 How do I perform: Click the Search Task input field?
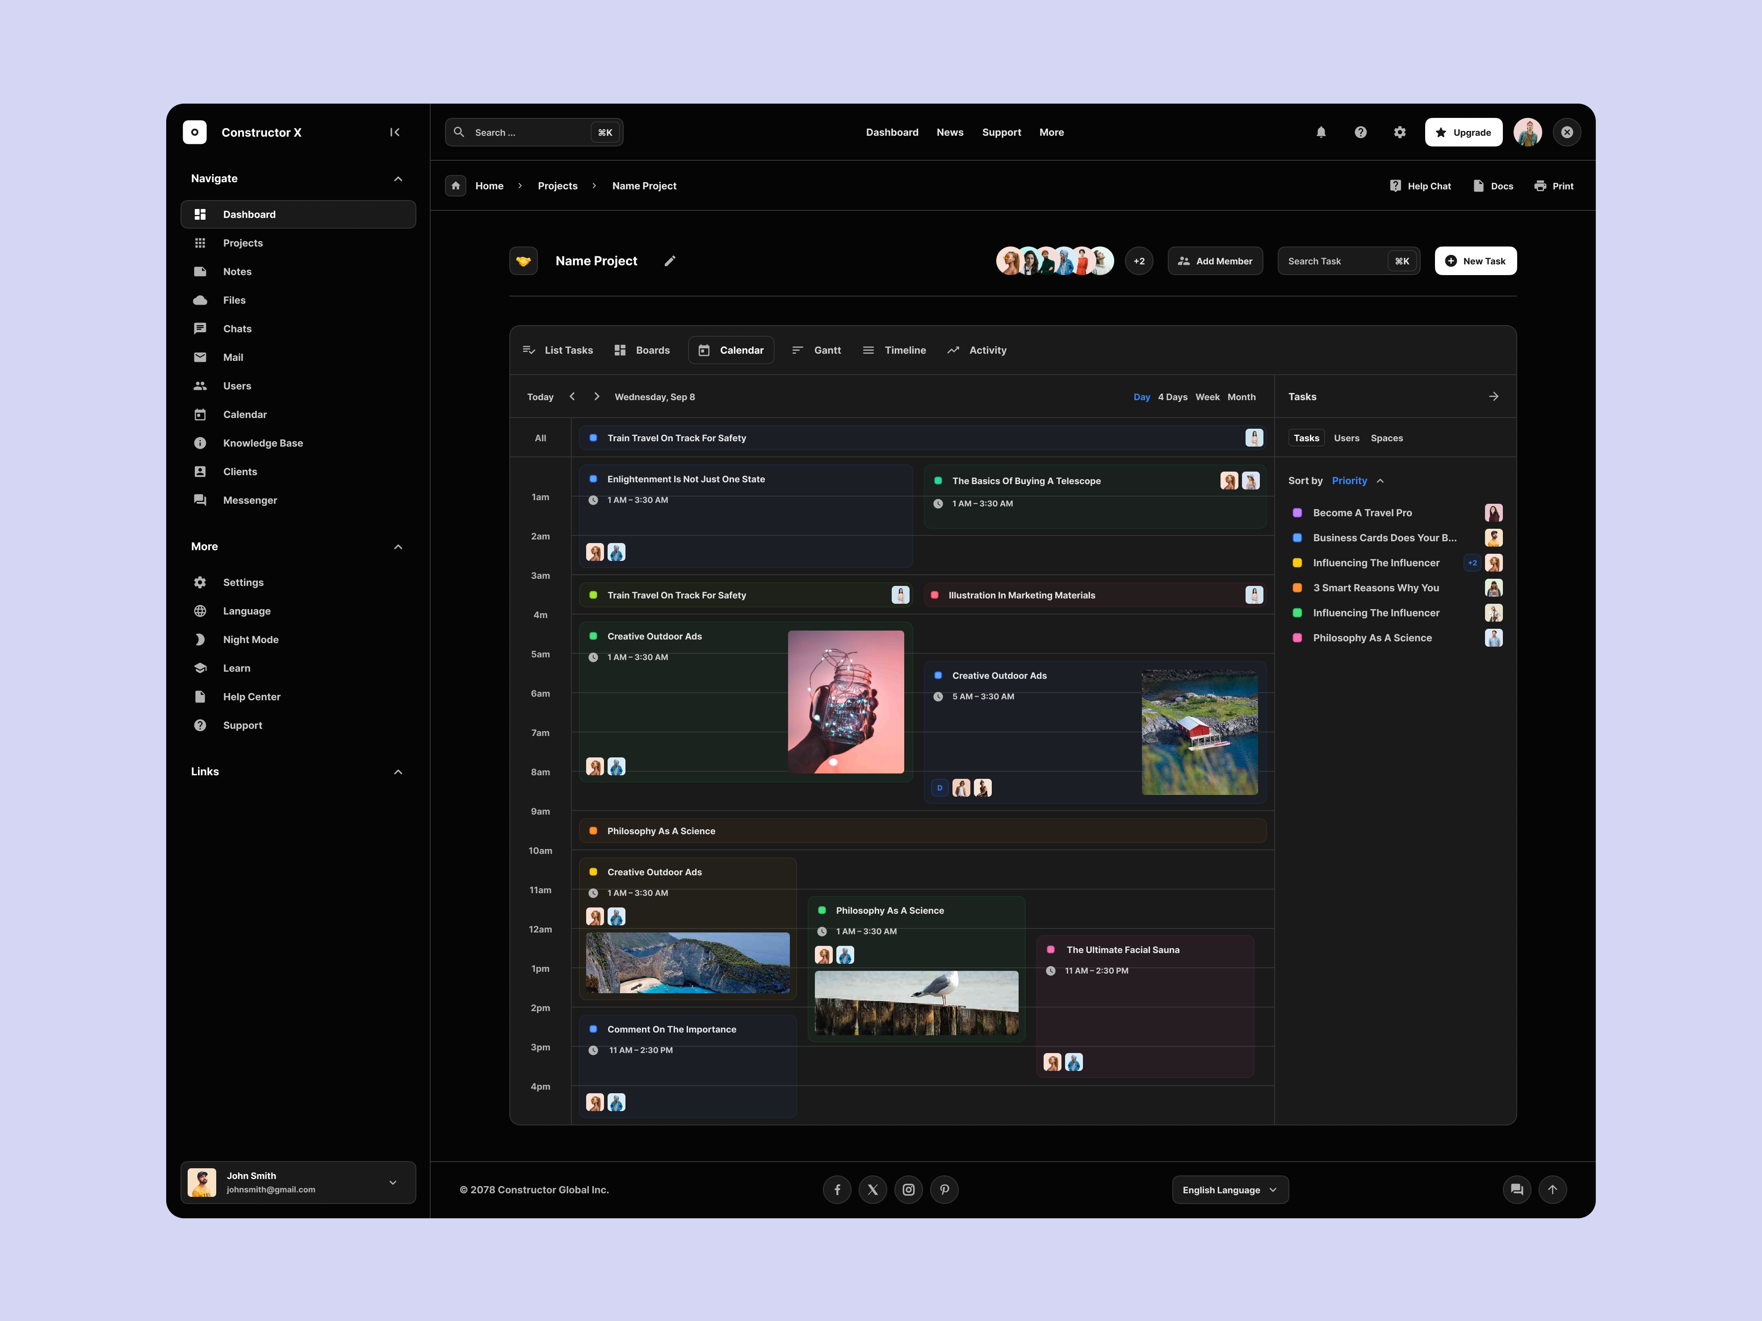click(1349, 261)
